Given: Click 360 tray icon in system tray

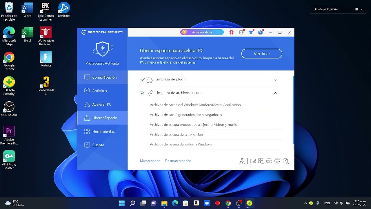Looking at the screenshot, I should pyautogui.click(x=311, y=203).
